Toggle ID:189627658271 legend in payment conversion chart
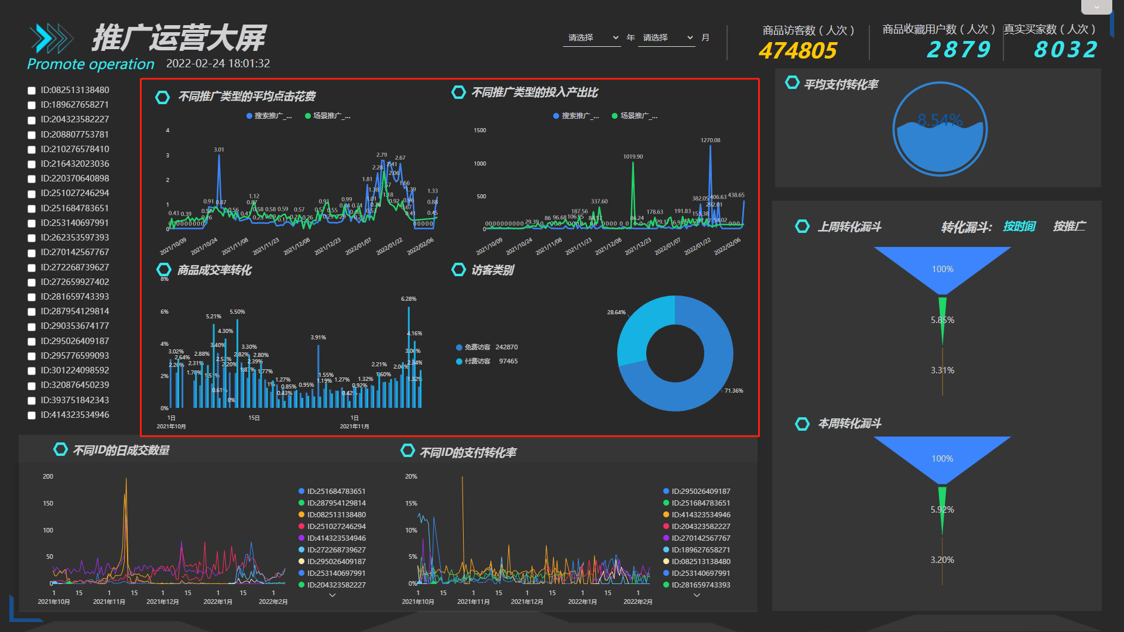Image resolution: width=1124 pixels, height=632 pixels. pos(697,550)
